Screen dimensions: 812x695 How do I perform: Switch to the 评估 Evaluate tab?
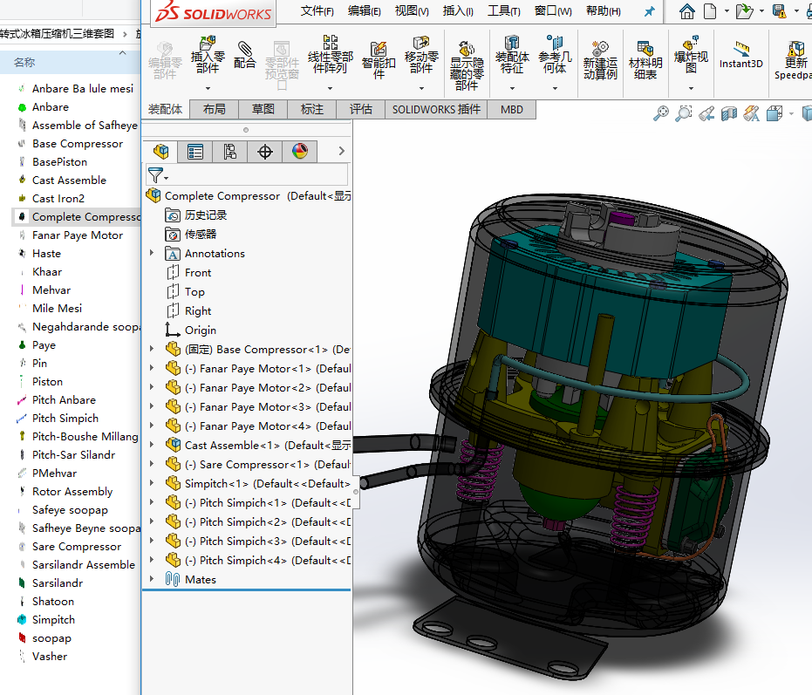(x=360, y=109)
